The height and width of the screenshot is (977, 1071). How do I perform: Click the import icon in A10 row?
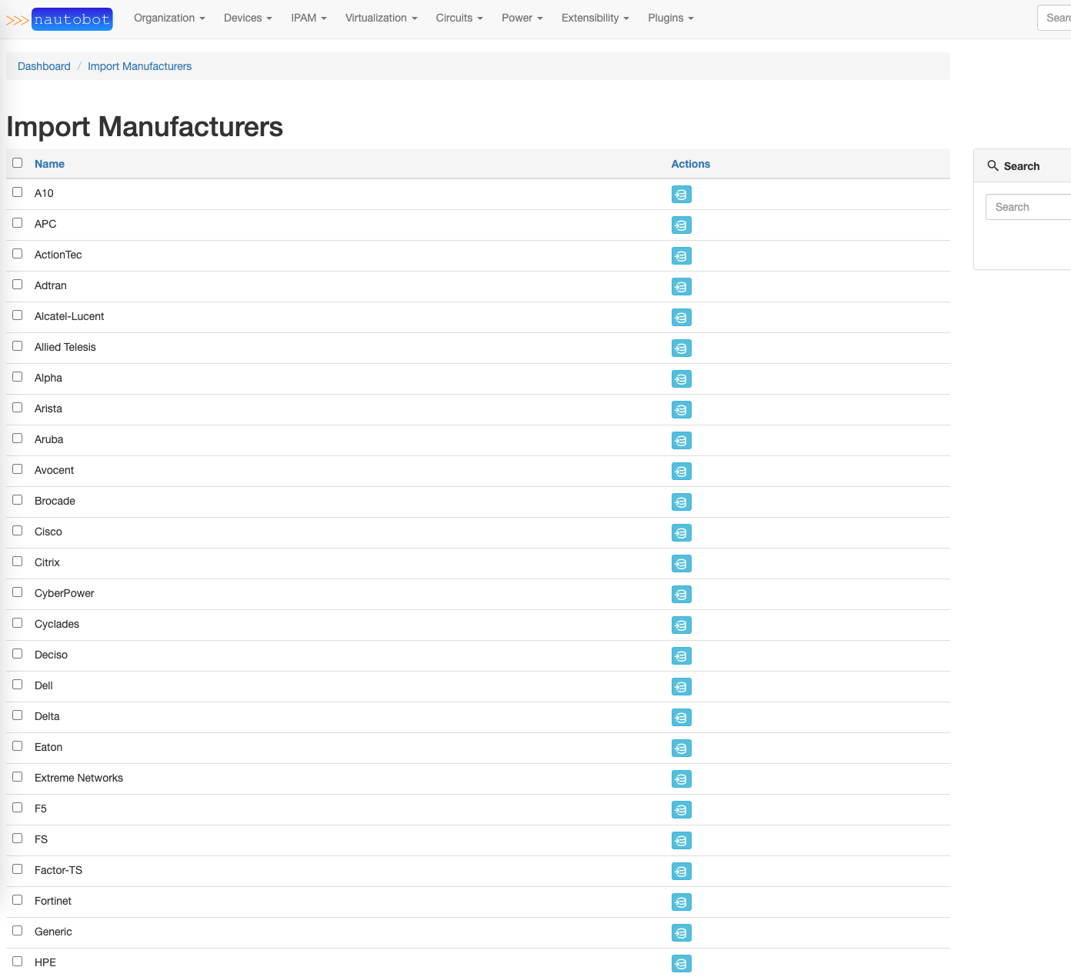pos(681,194)
